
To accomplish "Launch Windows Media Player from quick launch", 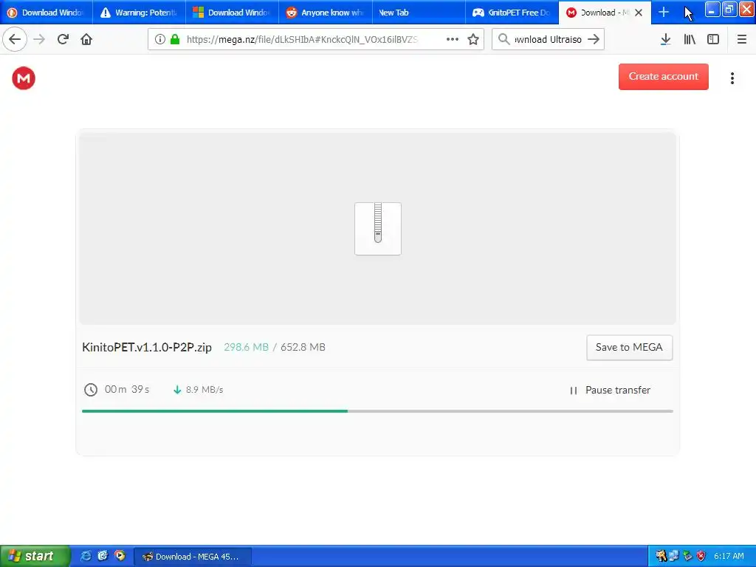I will coord(120,556).
